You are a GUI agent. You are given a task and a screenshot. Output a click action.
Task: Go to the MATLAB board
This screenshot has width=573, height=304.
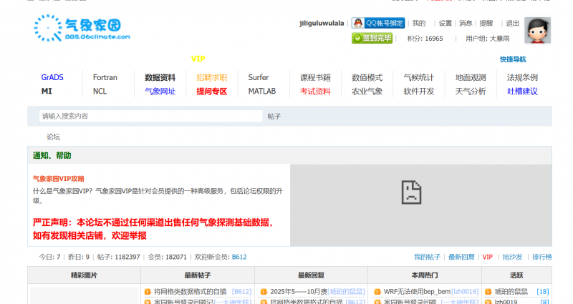click(x=261, y=92)
